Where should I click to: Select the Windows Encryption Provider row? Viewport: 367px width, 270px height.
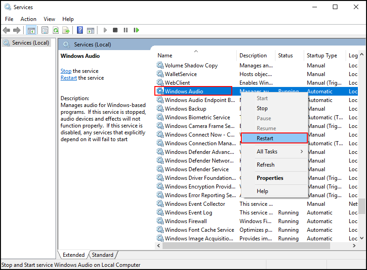(x=256, y=187)
